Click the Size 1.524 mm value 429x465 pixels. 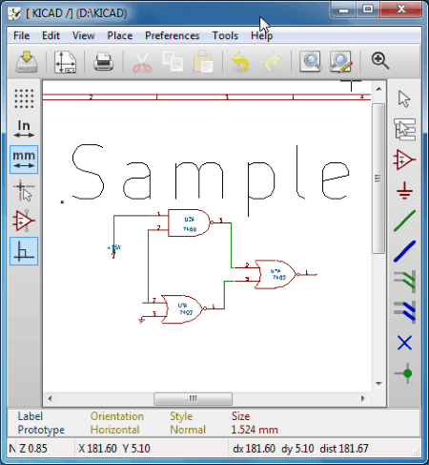pyautogui.click(x=255, y=423)
